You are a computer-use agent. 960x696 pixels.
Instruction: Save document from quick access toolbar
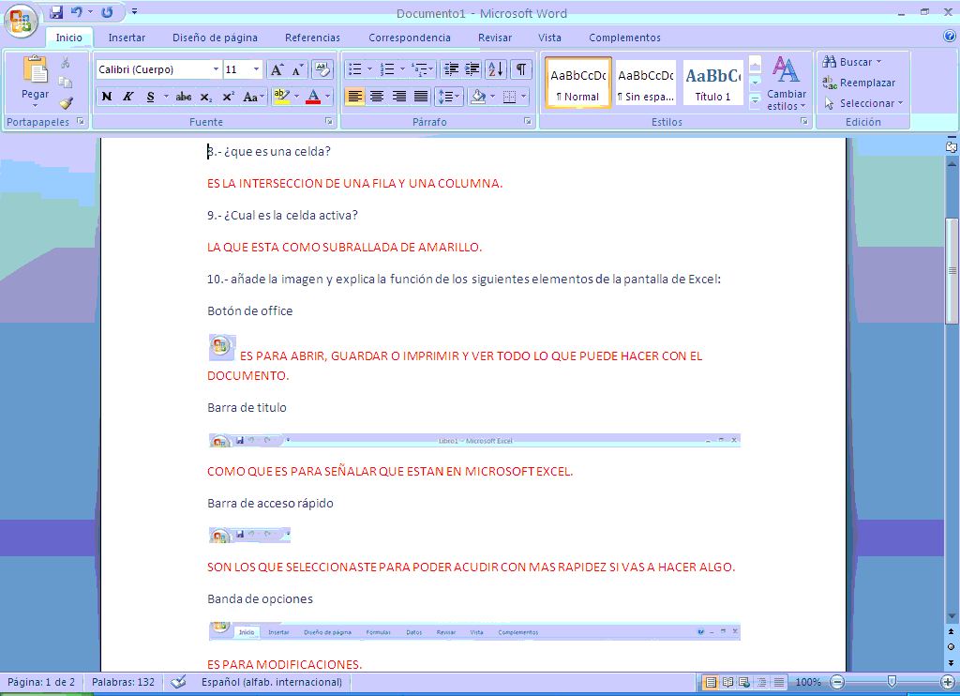[x=56, y=11]
